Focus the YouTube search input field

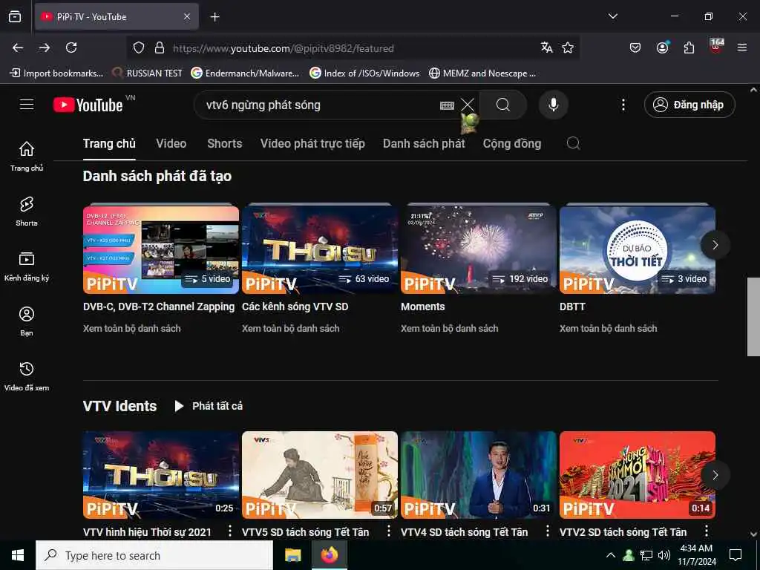click(320, 105)
